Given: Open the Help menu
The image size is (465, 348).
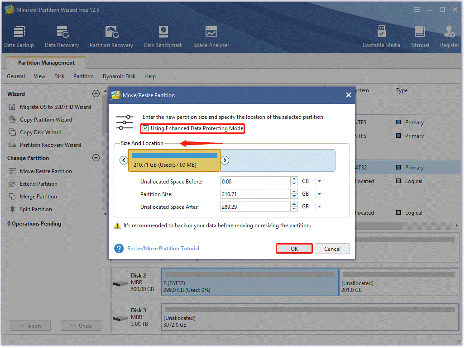Looking at the screenshot, I should click(x=150, y=77).
